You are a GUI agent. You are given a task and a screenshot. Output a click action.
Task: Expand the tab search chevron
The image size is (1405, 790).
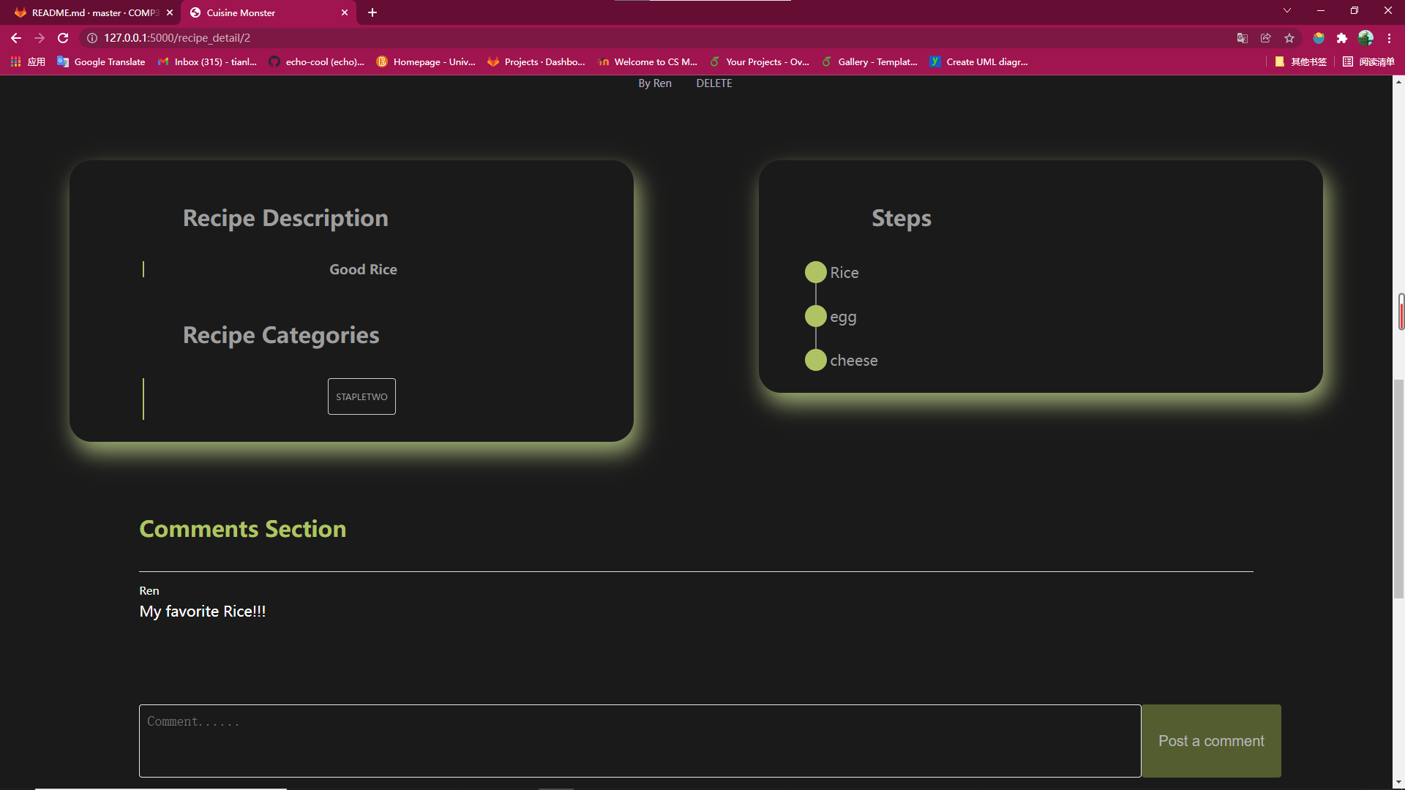1286,10
